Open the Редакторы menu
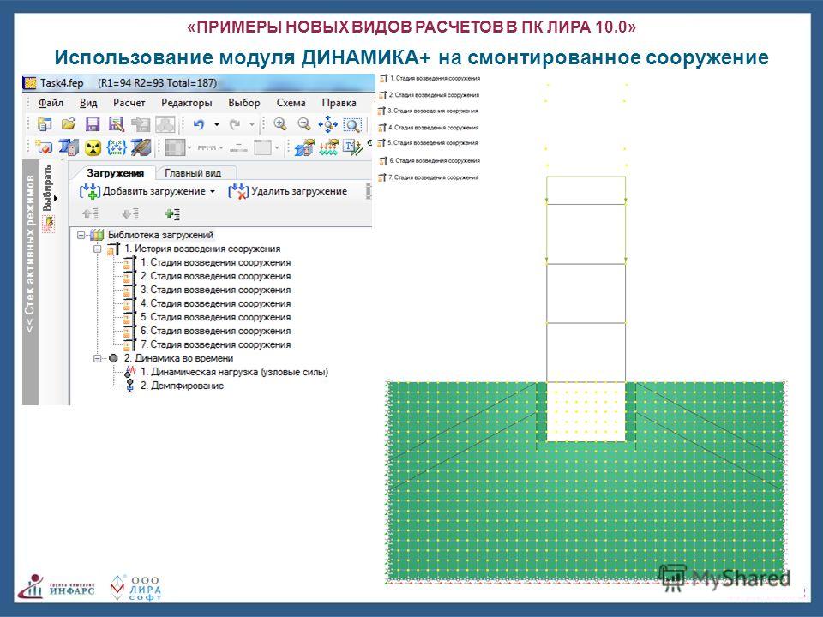823x617 pixels. (186, 103)
